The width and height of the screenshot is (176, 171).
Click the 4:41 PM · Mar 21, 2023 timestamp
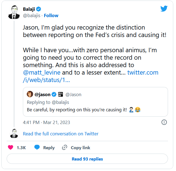point(46,122)
